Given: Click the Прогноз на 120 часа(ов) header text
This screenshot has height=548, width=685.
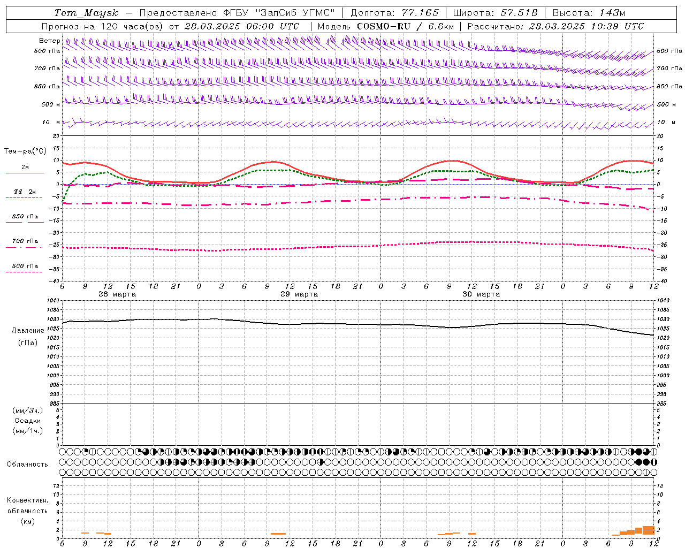Looking at the screenshot, I should coord(103,26).
